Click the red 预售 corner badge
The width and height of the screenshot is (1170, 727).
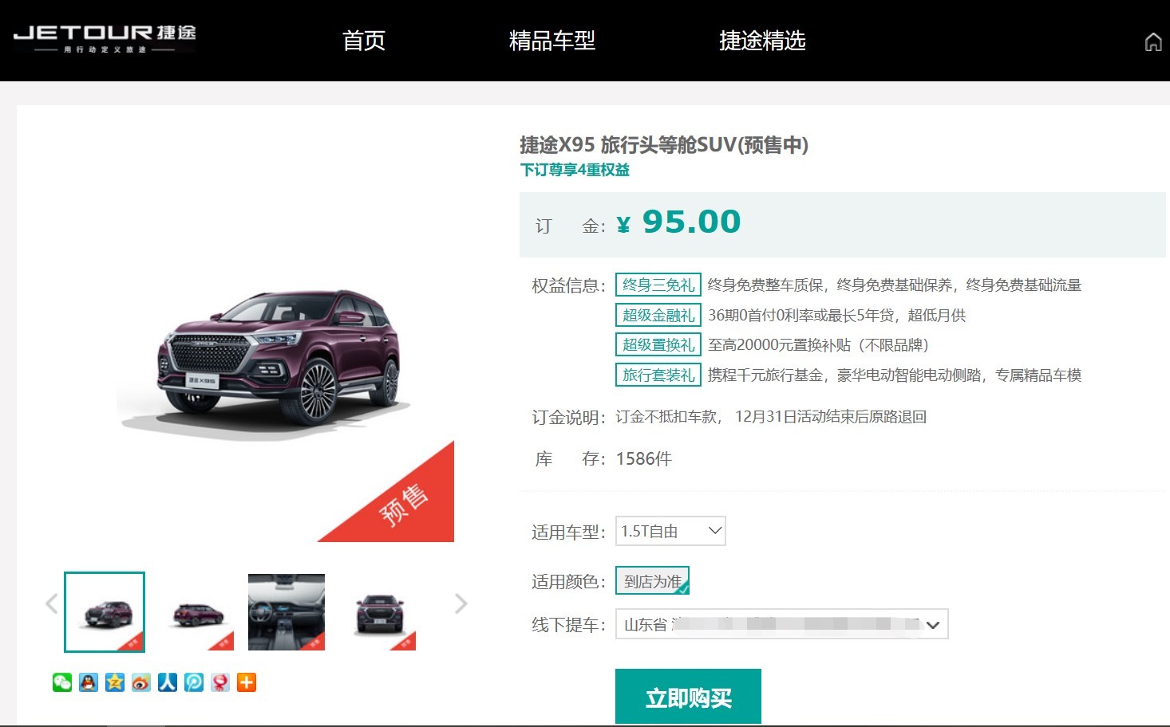[x=403, y=505]
